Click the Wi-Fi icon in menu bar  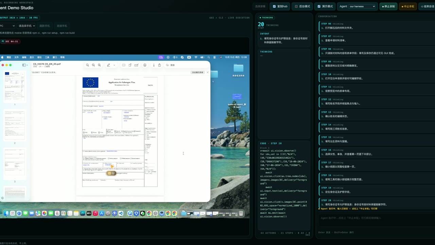tap(196, 57)
